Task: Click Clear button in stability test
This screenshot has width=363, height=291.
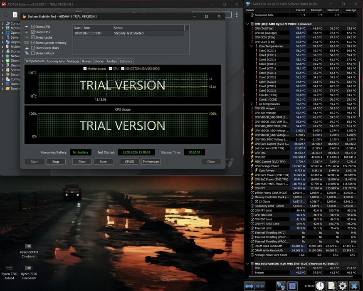Action: 82,162
